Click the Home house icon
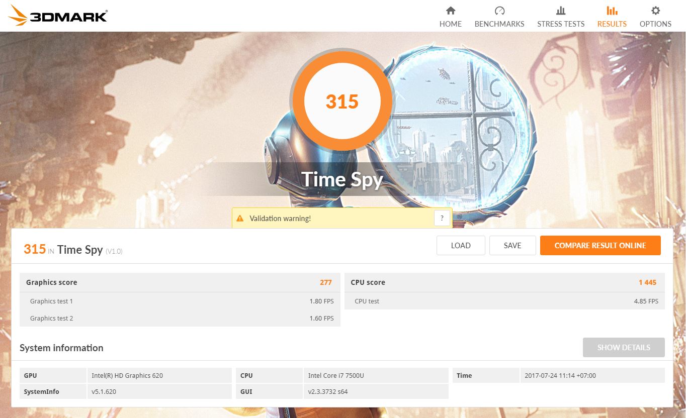The image size is (686, 418). (451, 11)
